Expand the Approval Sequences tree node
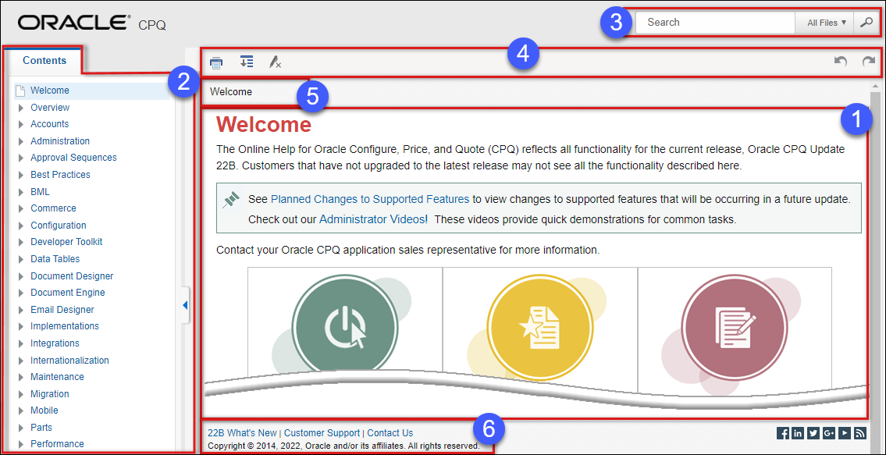 coord(21,158)
